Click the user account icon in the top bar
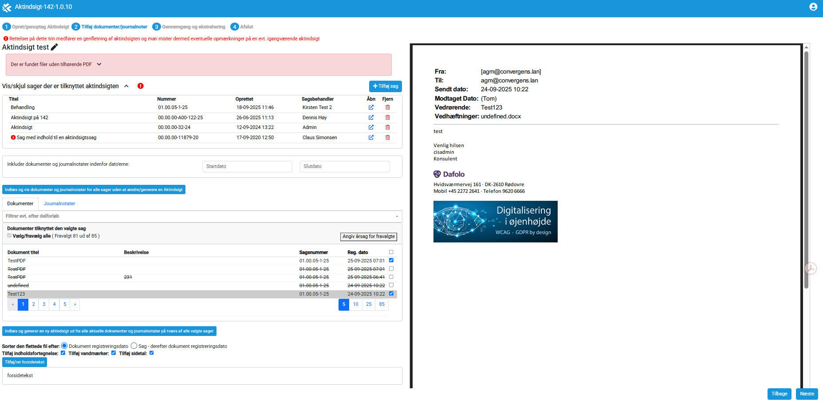 pyautogui.click(x=813, y=7)
